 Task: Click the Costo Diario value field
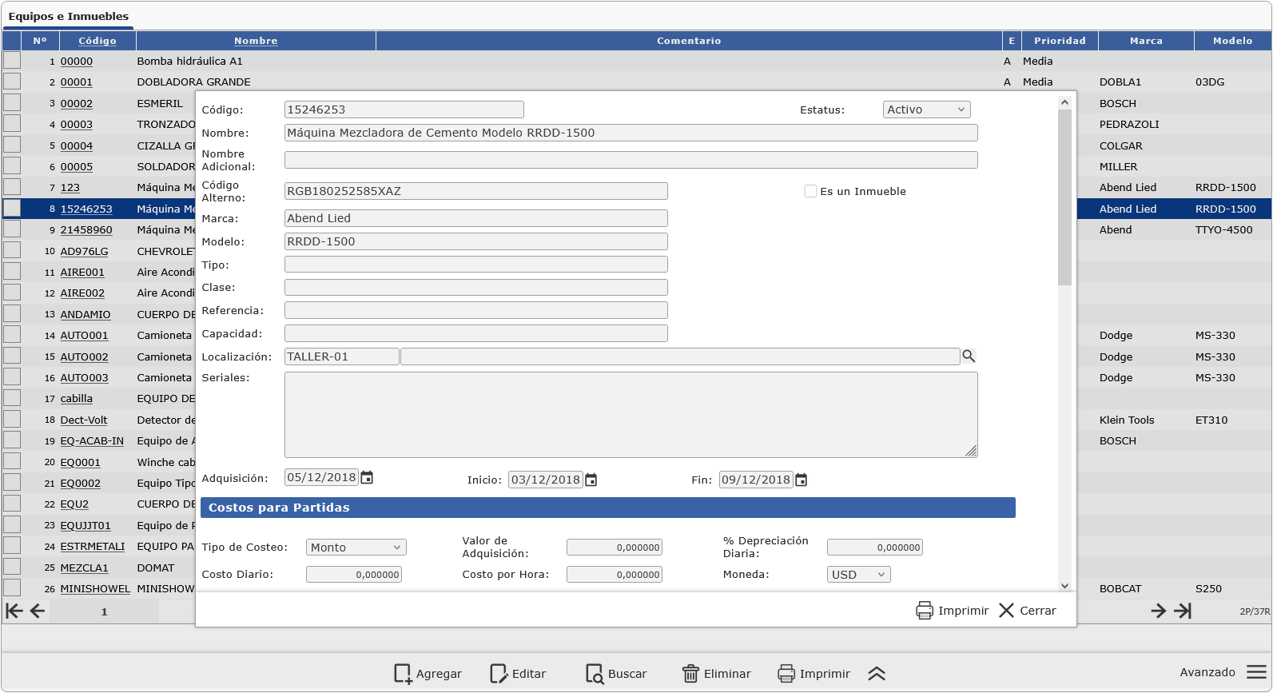click(354, 575)
